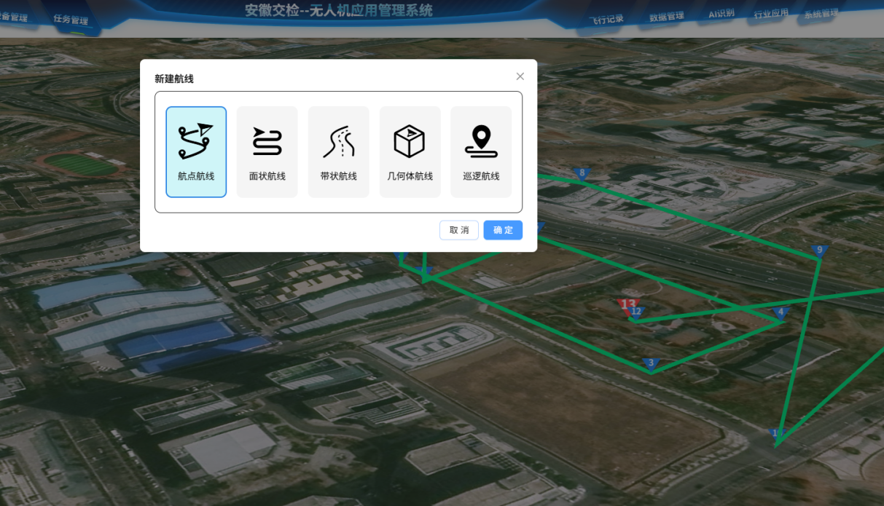The height and width of the screenshot is (506, 884).
Task: Pick the 带状航线 strip route icon
Action: (x=338, y=141)
